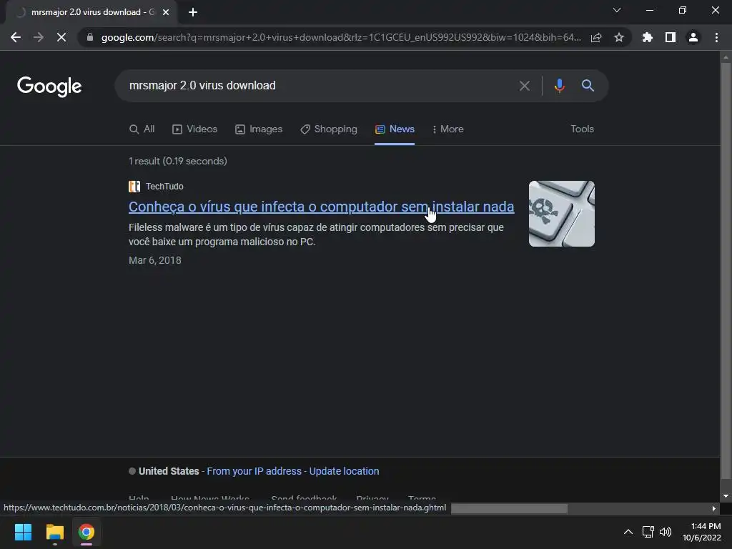Viewport: 732px width, 549px height.
Task: Stop loading the page
Action: [x=61, y=37]
